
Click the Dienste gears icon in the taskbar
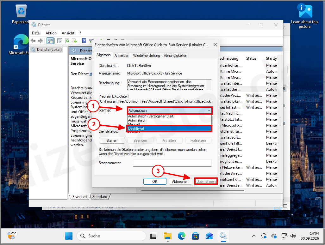point(223,236)
